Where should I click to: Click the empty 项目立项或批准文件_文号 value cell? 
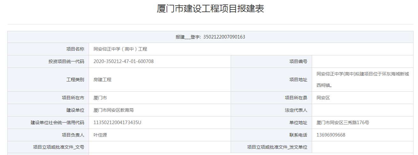(160, 147)
